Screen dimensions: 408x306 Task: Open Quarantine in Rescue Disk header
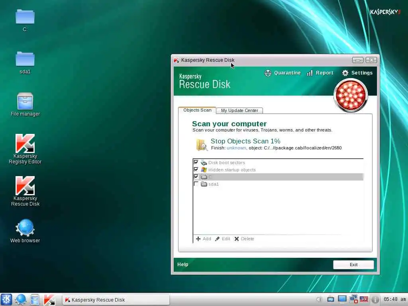click(x=282, y=73)
